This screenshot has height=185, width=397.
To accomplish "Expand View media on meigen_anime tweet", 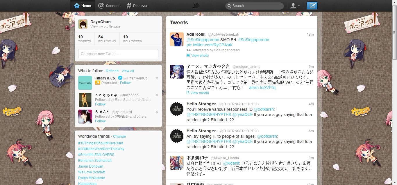I will pyautogui.click(x=200, y=93).
